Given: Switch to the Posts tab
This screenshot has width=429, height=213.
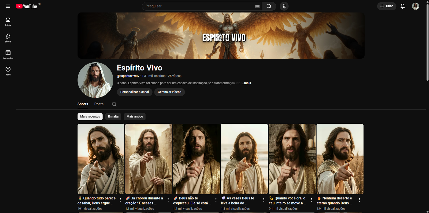Looking at the screenshot, I should pos(99,104).
